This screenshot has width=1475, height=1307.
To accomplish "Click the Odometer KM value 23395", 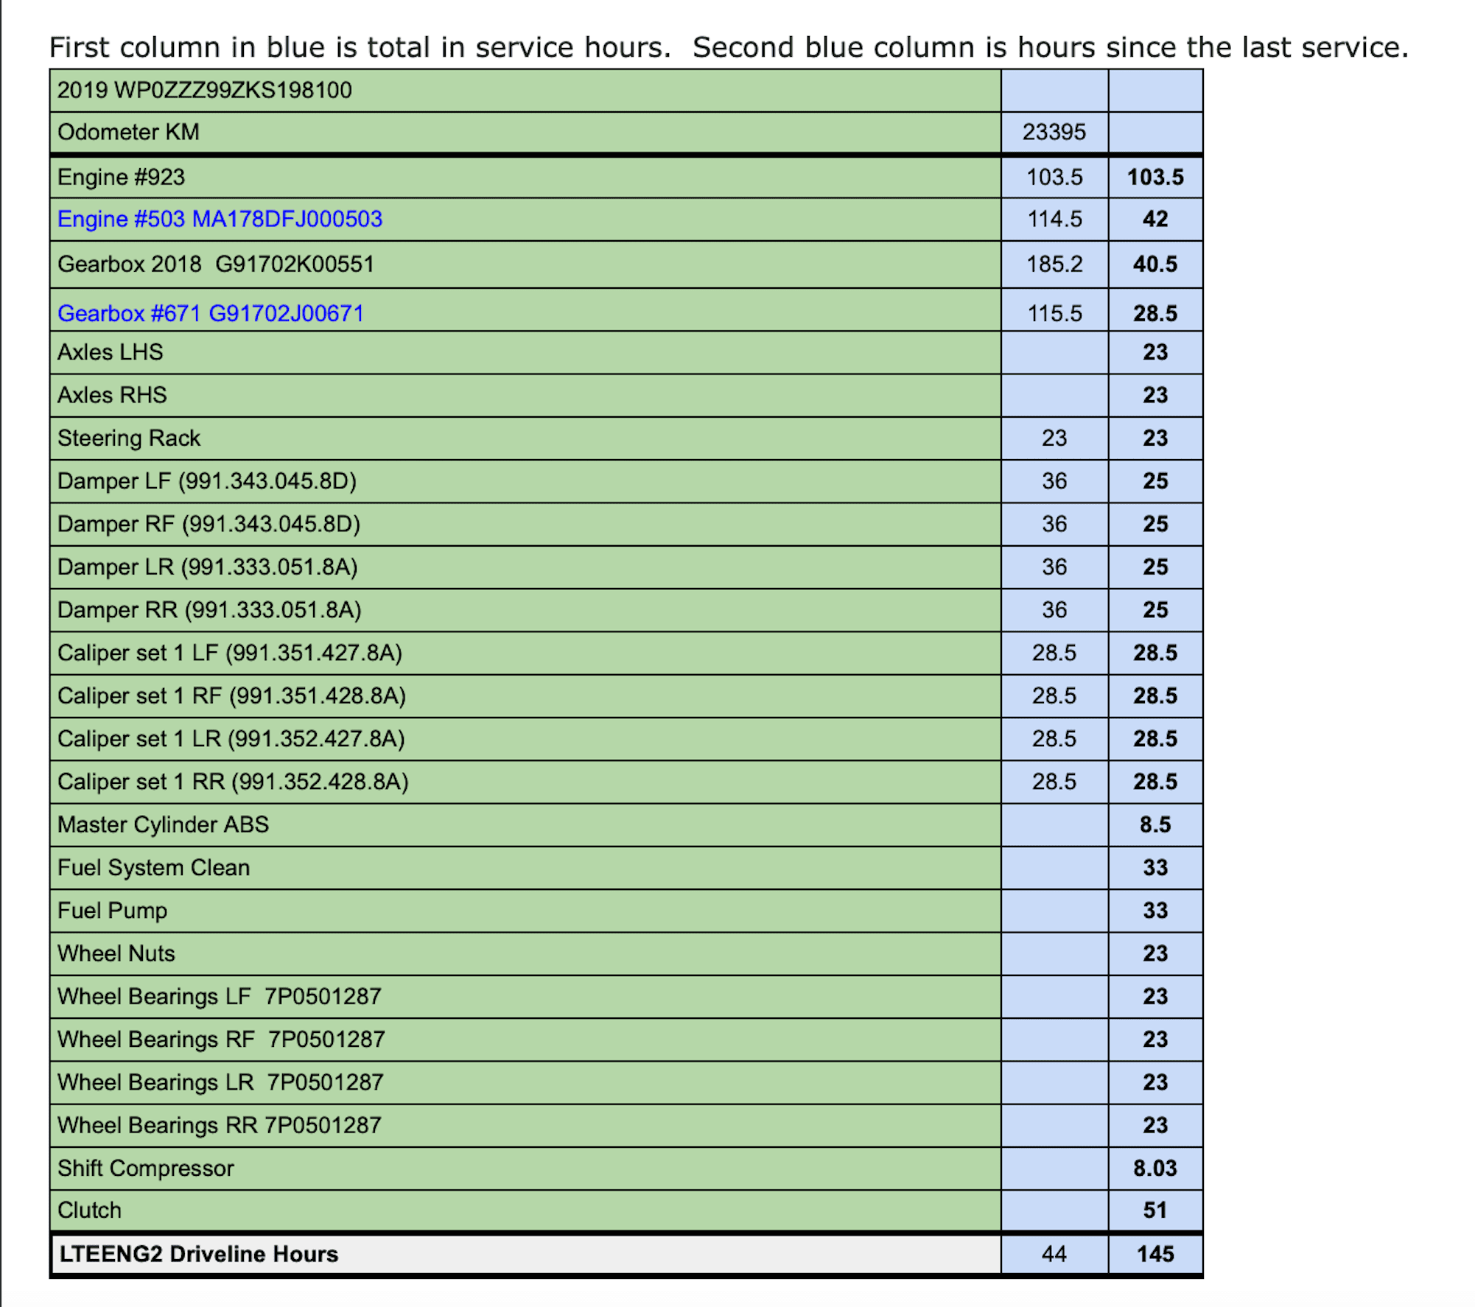I will pyautogui.click(x=1054, y=132).
